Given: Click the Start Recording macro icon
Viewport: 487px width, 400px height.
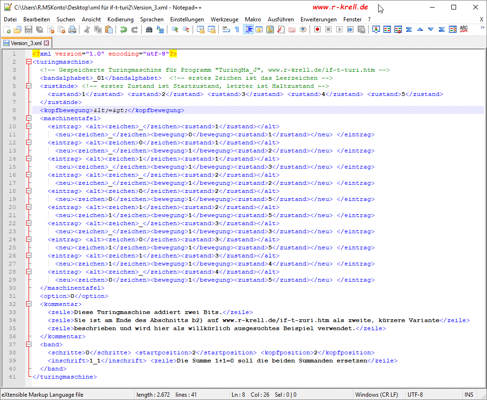Looking at the screenshot, I should [x=317, y=29].
